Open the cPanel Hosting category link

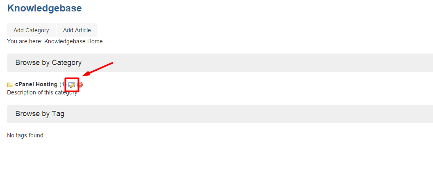[36, 84]
